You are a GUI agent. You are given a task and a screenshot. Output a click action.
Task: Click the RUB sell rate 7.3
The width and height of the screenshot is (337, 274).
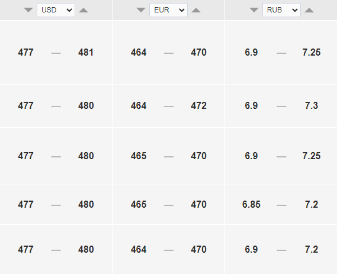(x=312, y=106)
